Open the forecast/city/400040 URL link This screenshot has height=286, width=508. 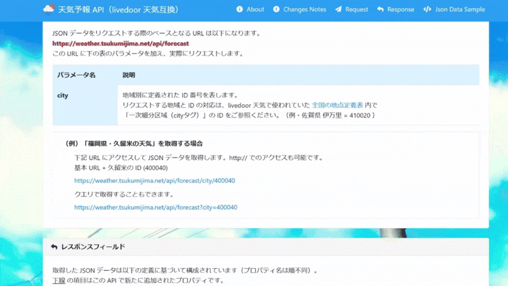coord(154,180)
